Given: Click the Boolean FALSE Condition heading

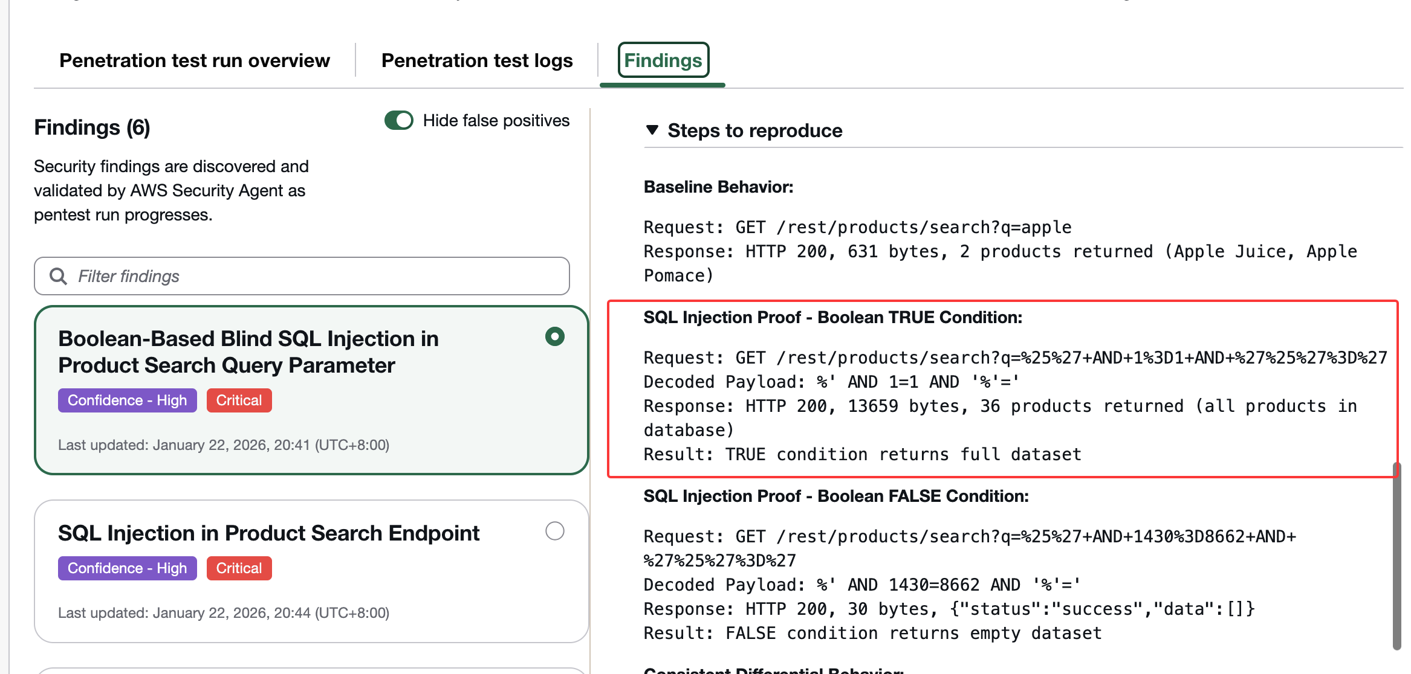Looking at the screenshot, I should pos(835,496).
